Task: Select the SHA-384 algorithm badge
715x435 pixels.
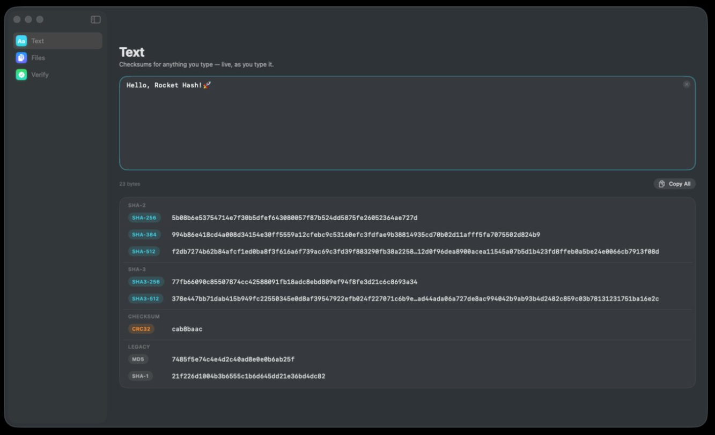Action: tap(144, 235)
